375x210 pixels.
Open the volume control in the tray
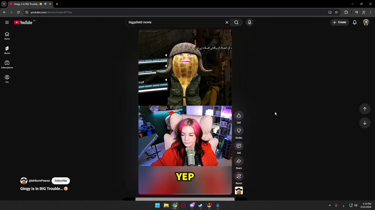(x=356, y=205)
